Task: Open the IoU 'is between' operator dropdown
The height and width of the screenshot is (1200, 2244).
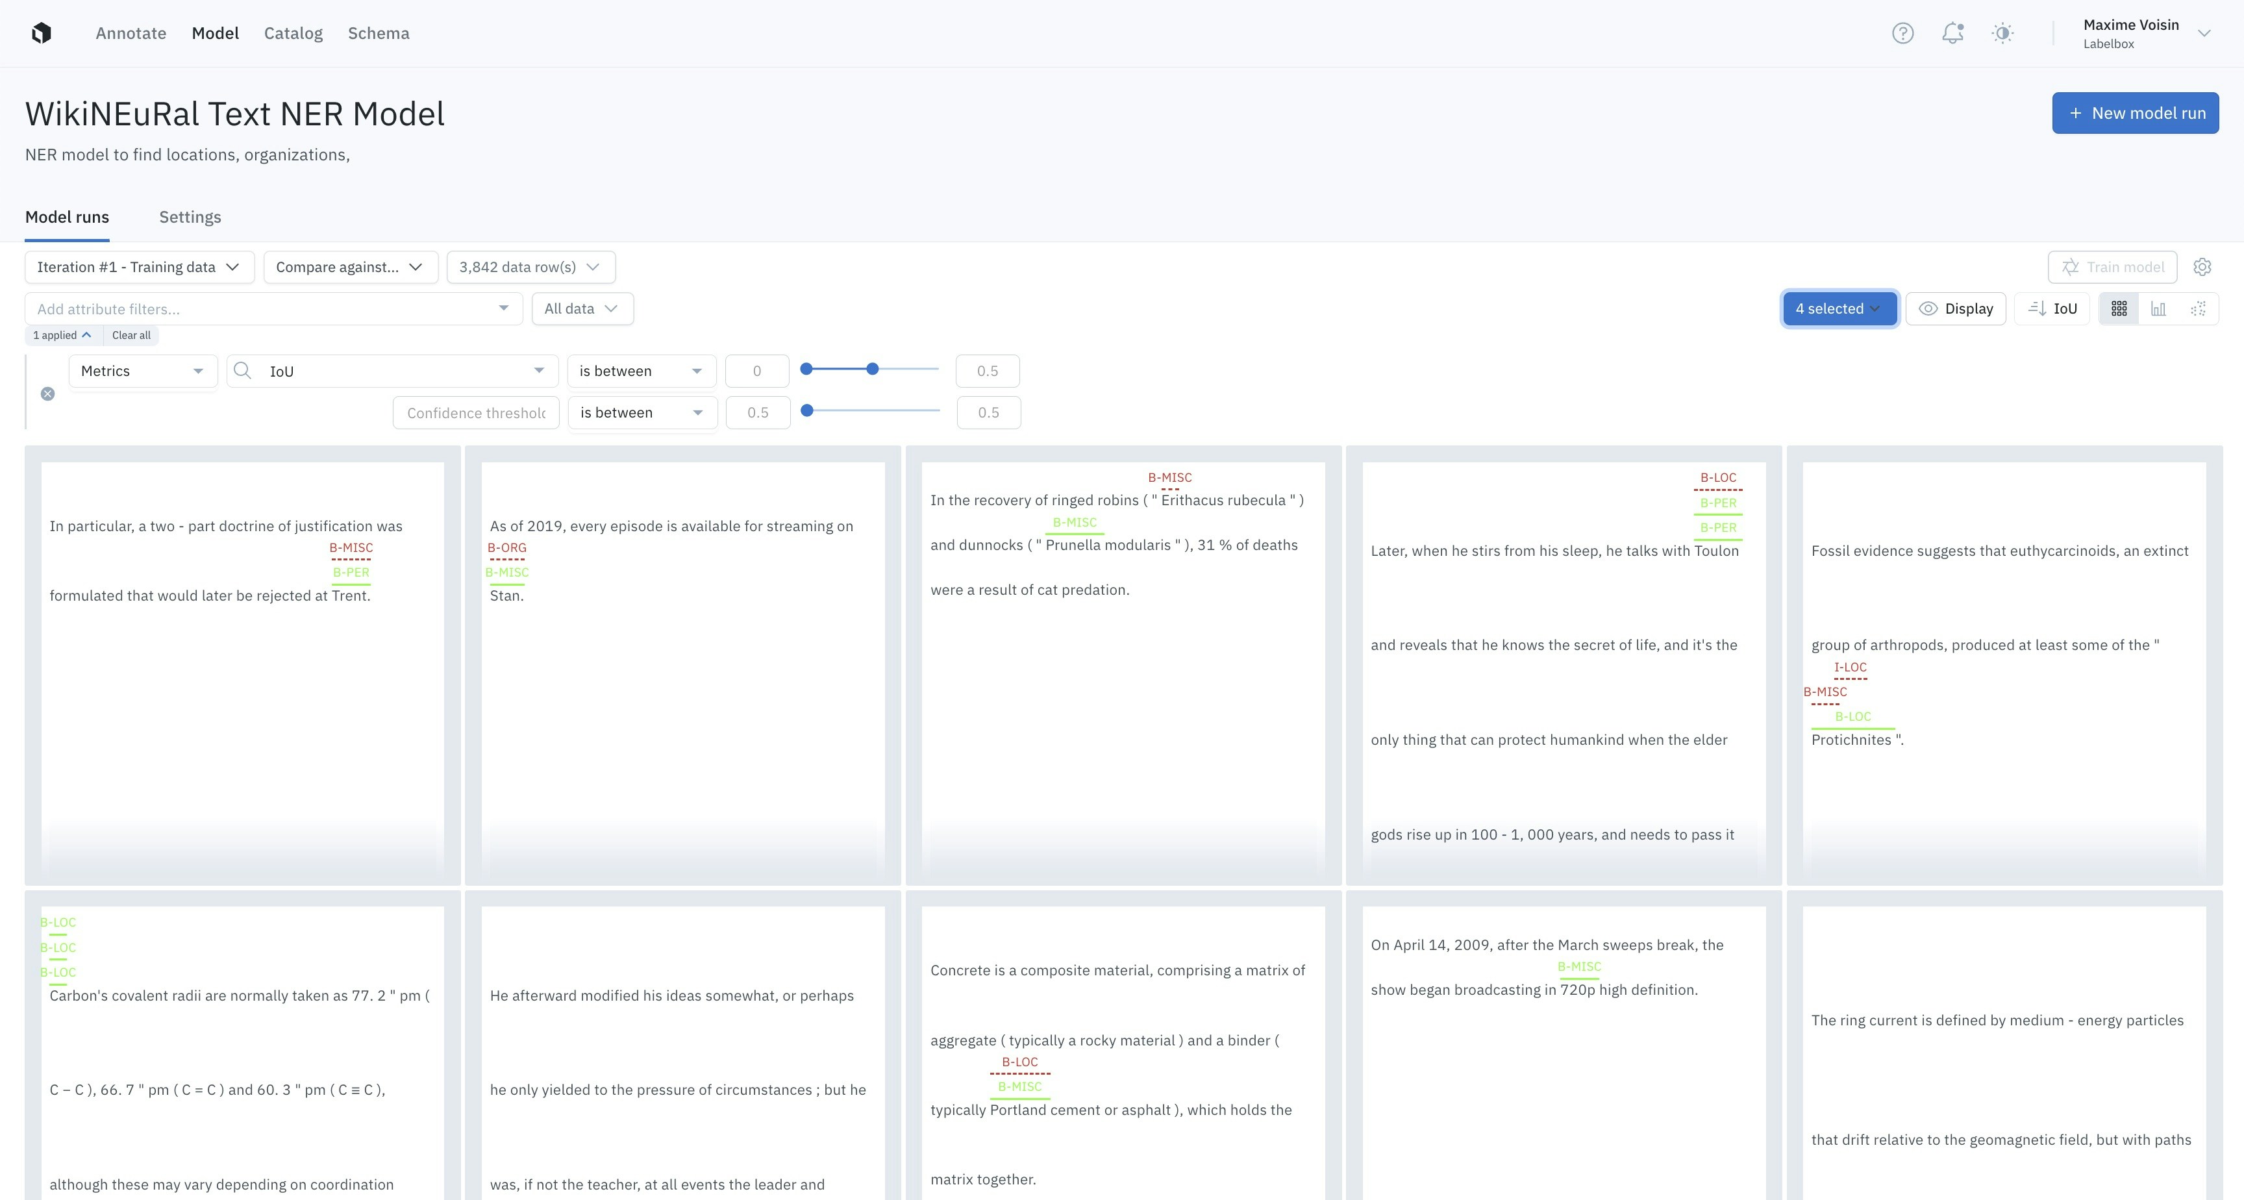Action: (641, 371)
